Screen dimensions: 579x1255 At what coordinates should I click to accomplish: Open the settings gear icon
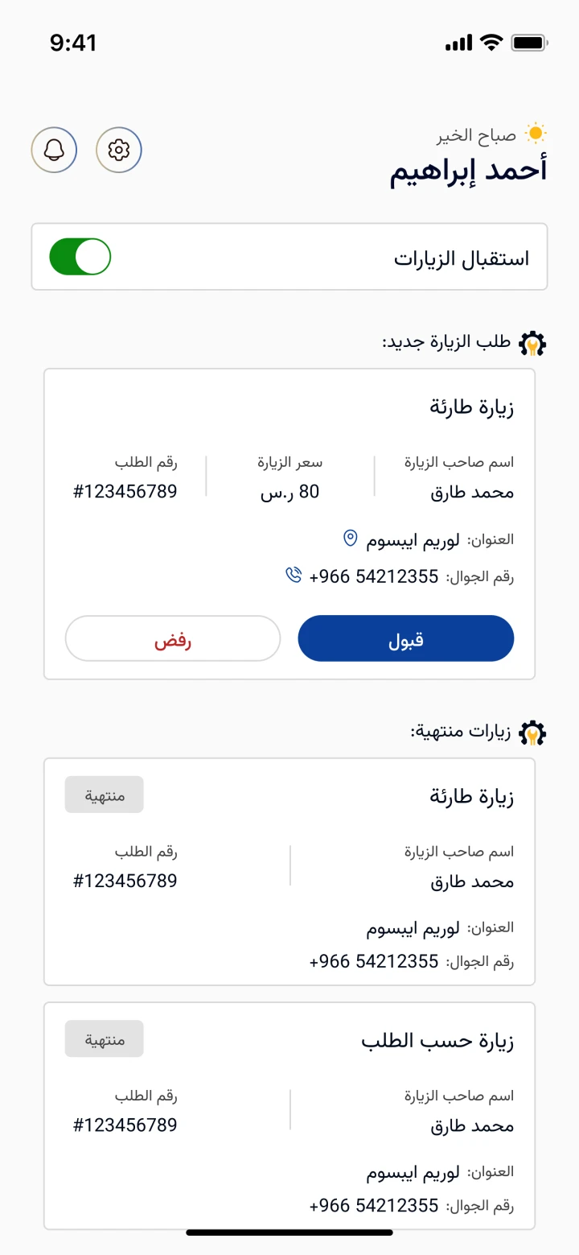coord(119,150)
